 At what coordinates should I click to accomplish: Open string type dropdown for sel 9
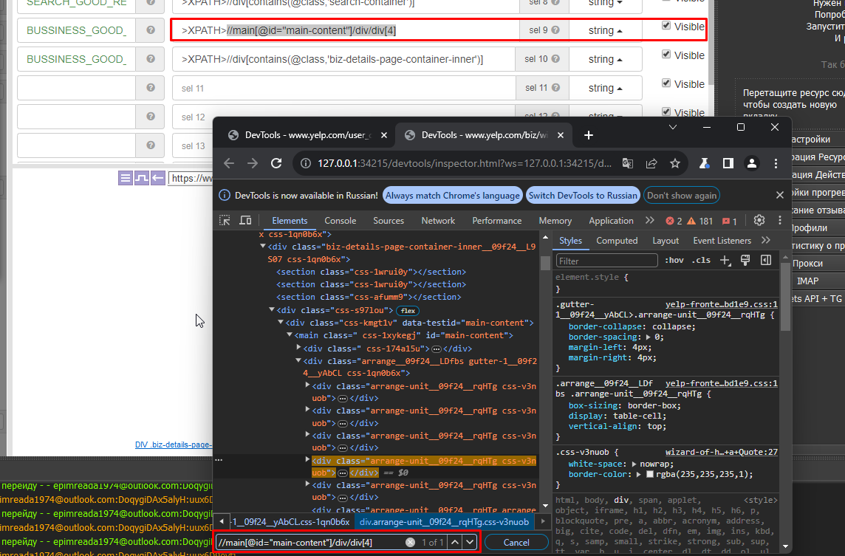pos(606,30)
